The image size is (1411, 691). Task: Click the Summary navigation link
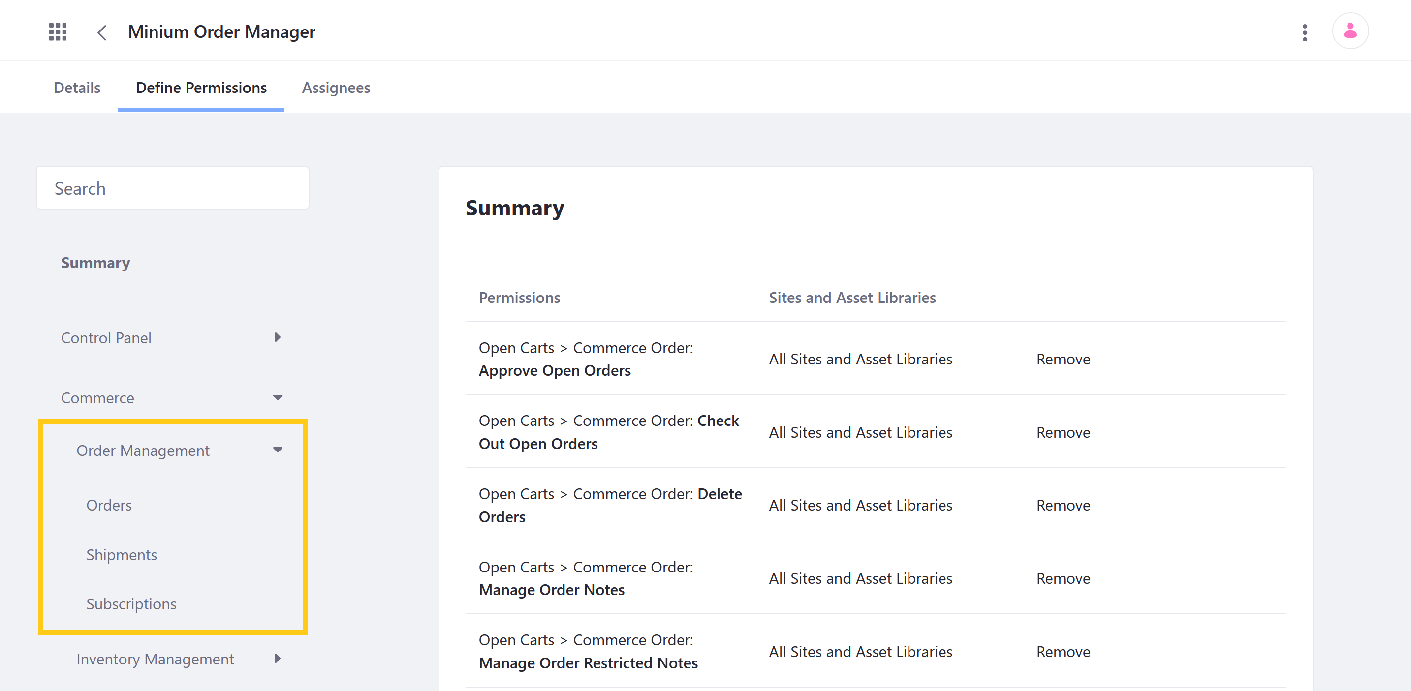pyautogui.click(x=94, y=262)
